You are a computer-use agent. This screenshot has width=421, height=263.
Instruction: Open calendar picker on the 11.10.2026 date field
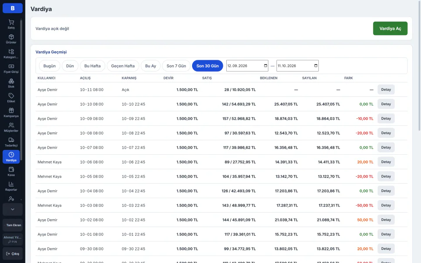(316, 66)
